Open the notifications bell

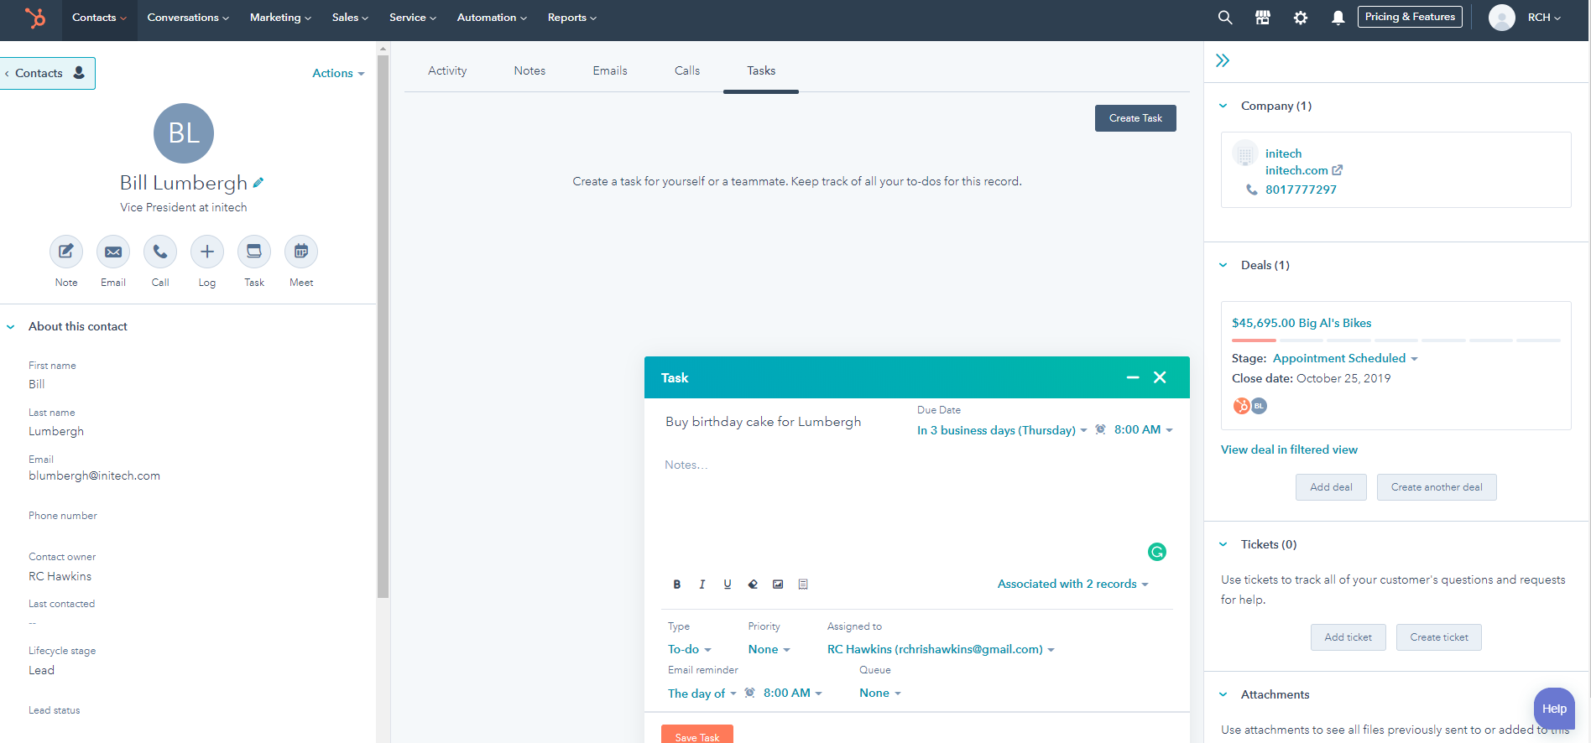[x=1338, y=18]
